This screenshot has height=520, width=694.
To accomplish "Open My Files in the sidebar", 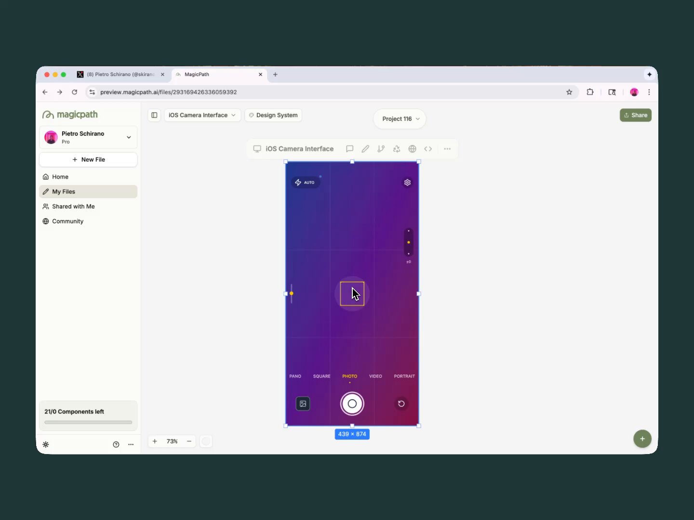I will [x=88, y=192].
